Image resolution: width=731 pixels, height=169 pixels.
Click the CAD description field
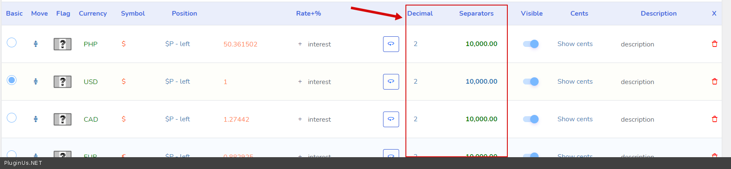click(637, 120)
